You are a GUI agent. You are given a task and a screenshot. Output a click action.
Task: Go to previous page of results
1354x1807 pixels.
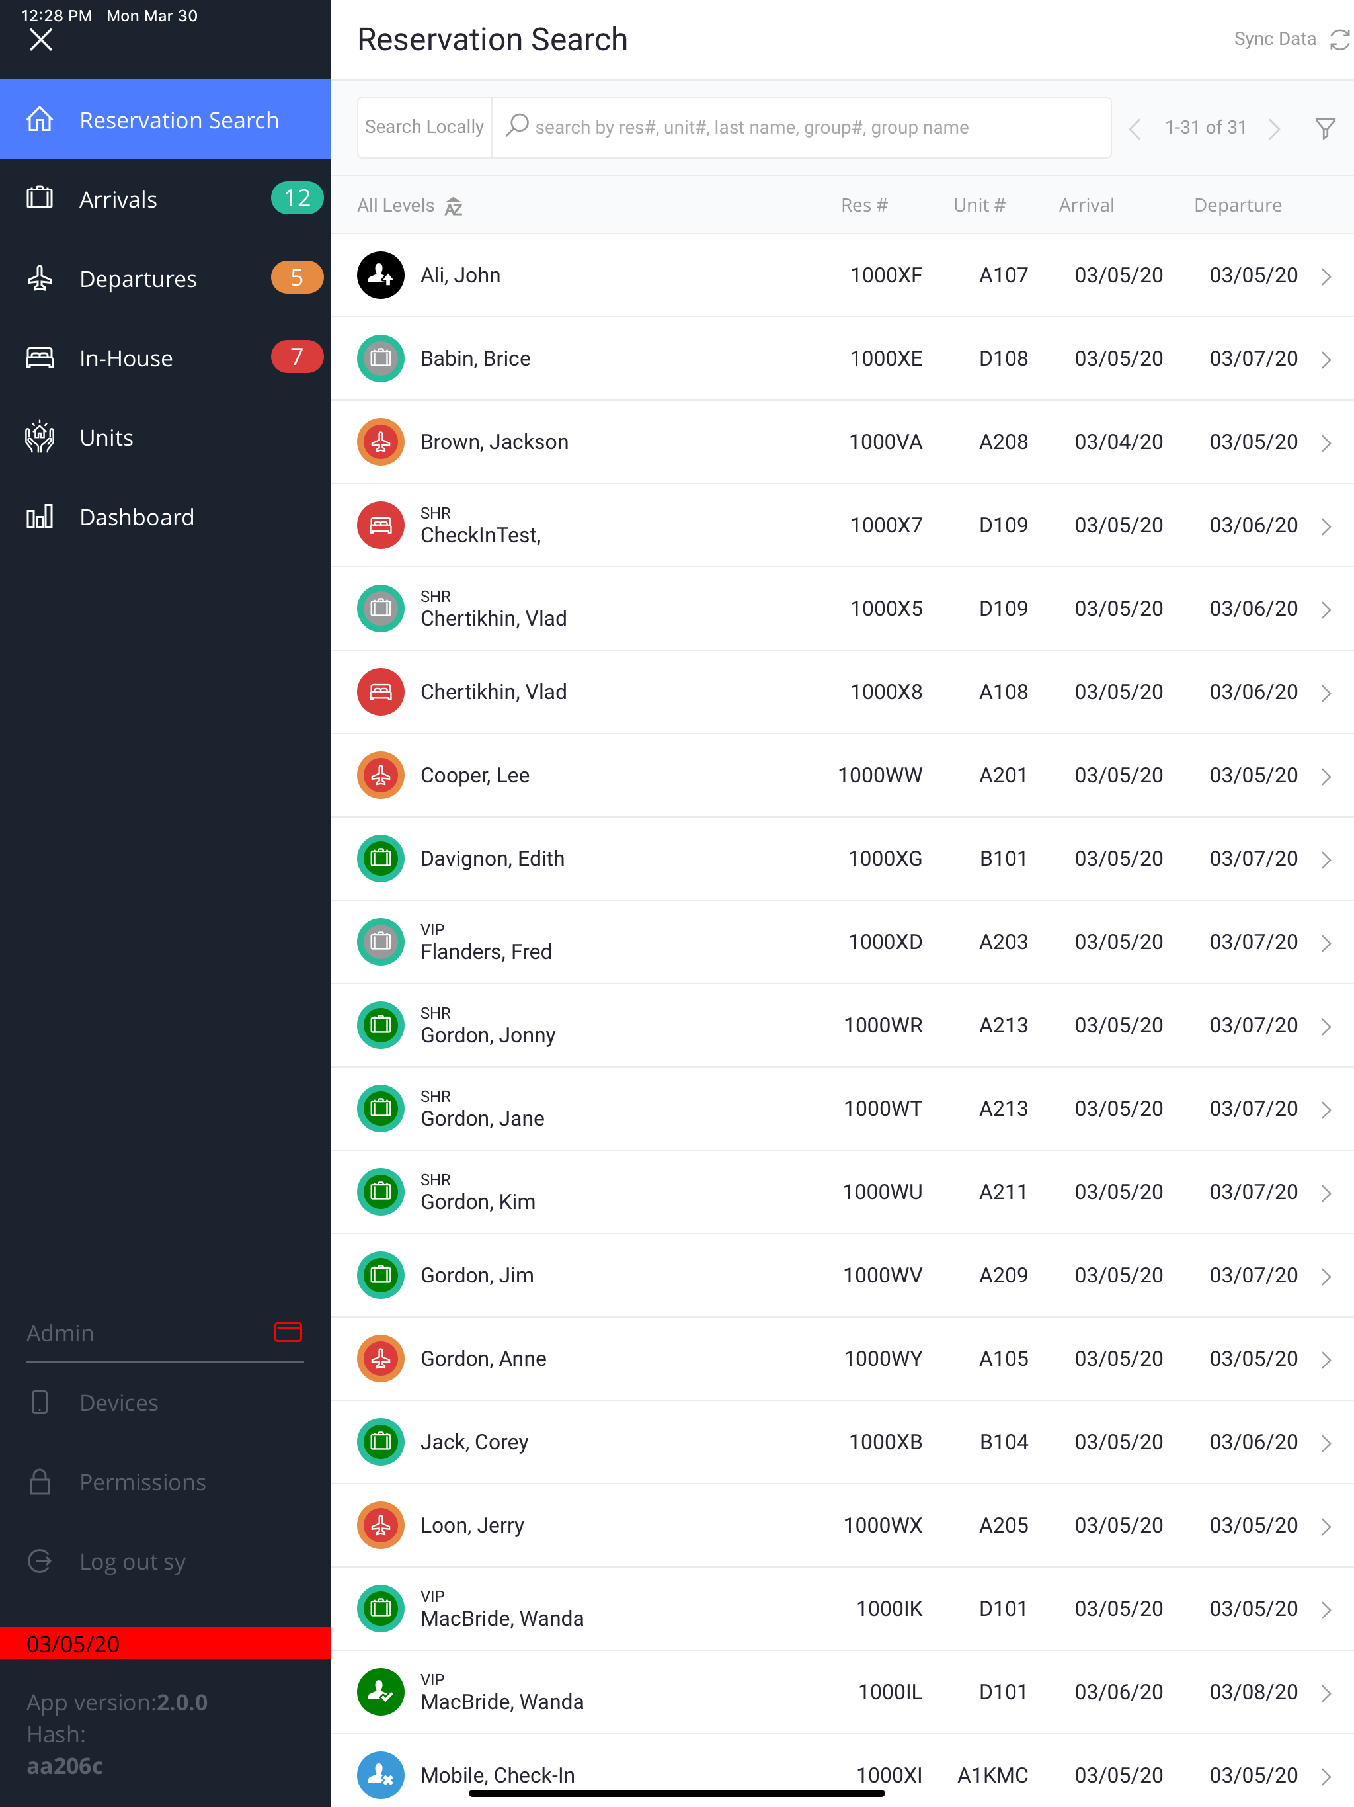point(1135,128)
